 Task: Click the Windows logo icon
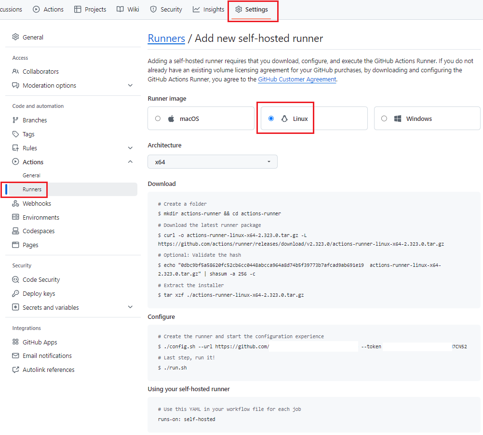pyautogui.click(x=398, y=119)
